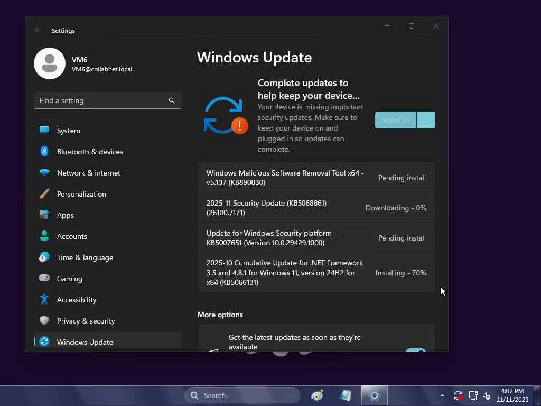Select Windows Update in sidebar

click(108, 340)
